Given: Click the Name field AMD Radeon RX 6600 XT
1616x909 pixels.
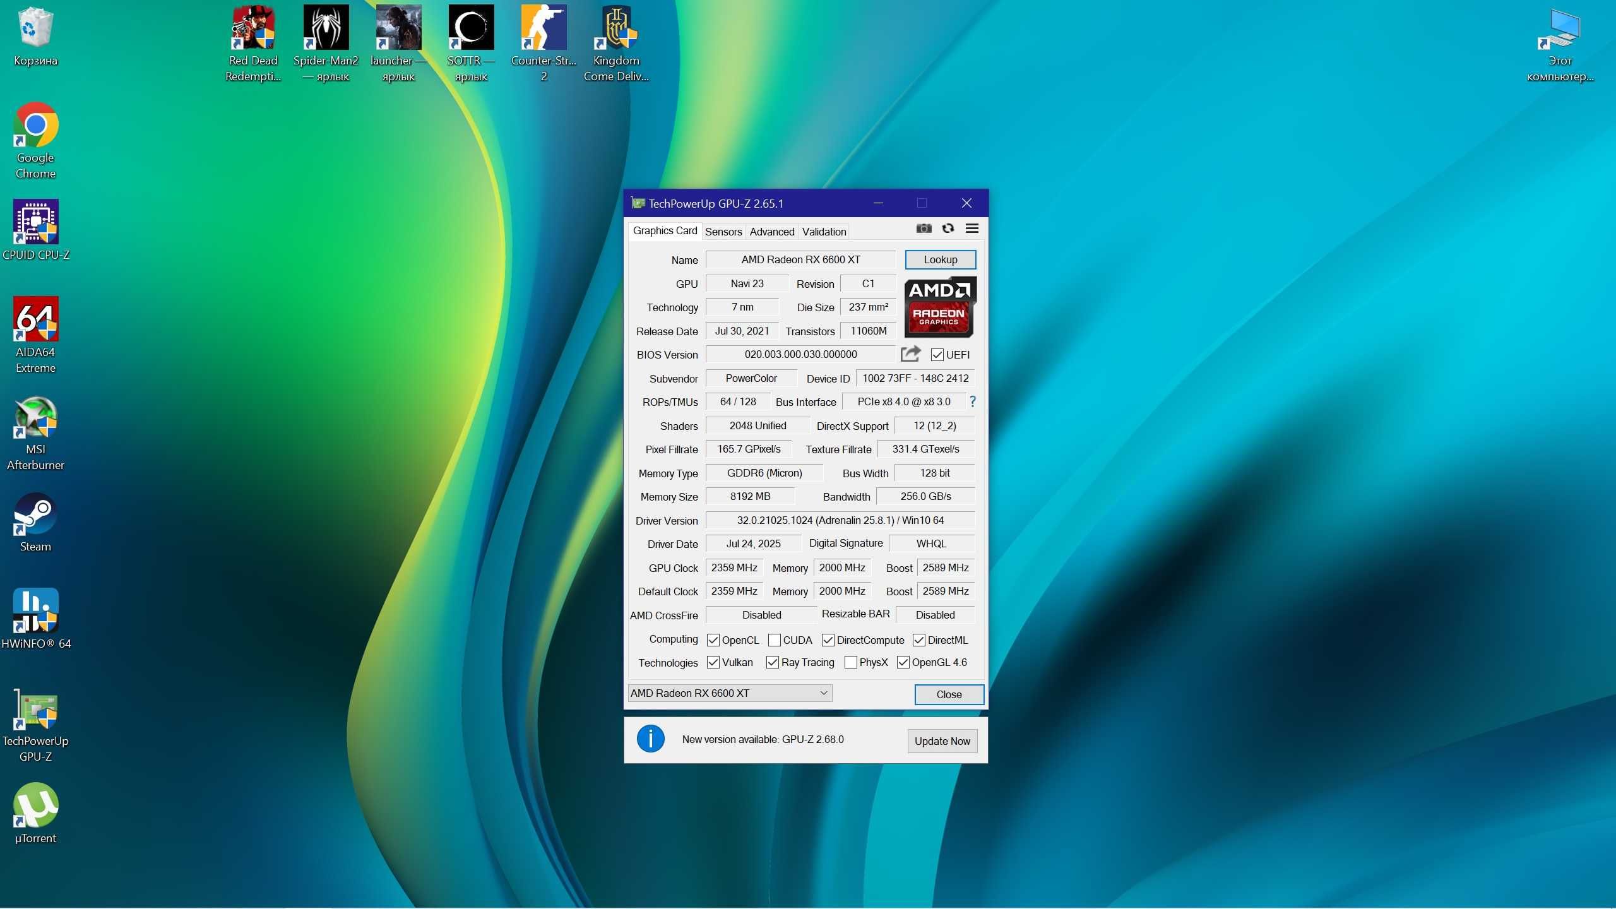Looking at the screenshot, I should point(800,259).
